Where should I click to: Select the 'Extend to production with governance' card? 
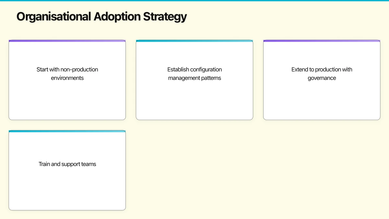(x=322, y=80)
